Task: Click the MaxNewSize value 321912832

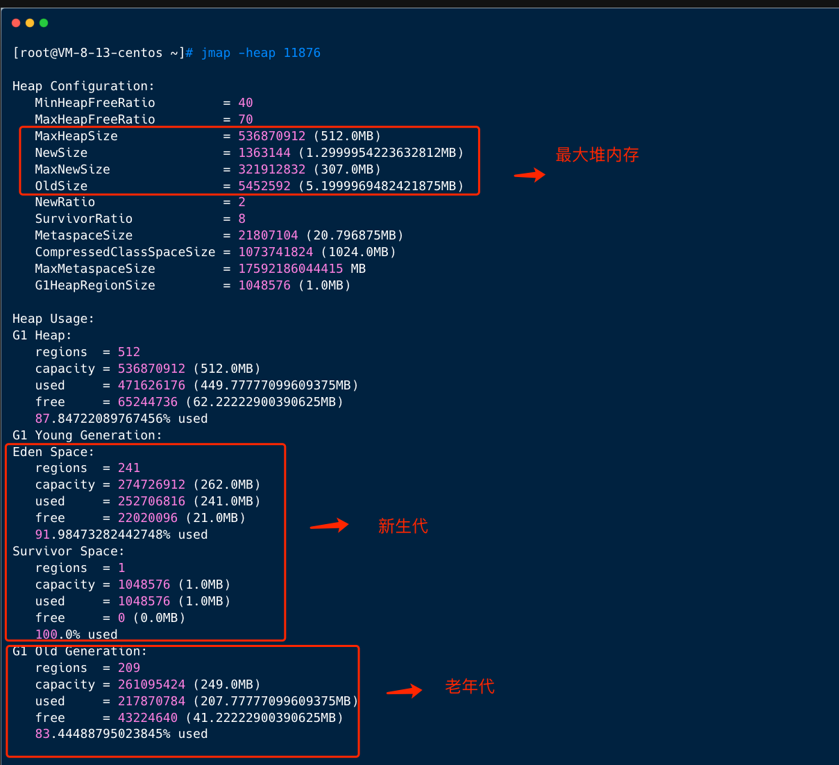Action: pyautogui.click(x=272, y=169)
